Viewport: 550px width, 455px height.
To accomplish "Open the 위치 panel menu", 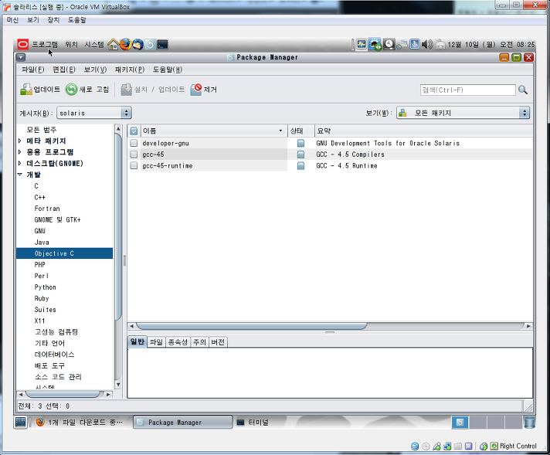I will 71,45.
